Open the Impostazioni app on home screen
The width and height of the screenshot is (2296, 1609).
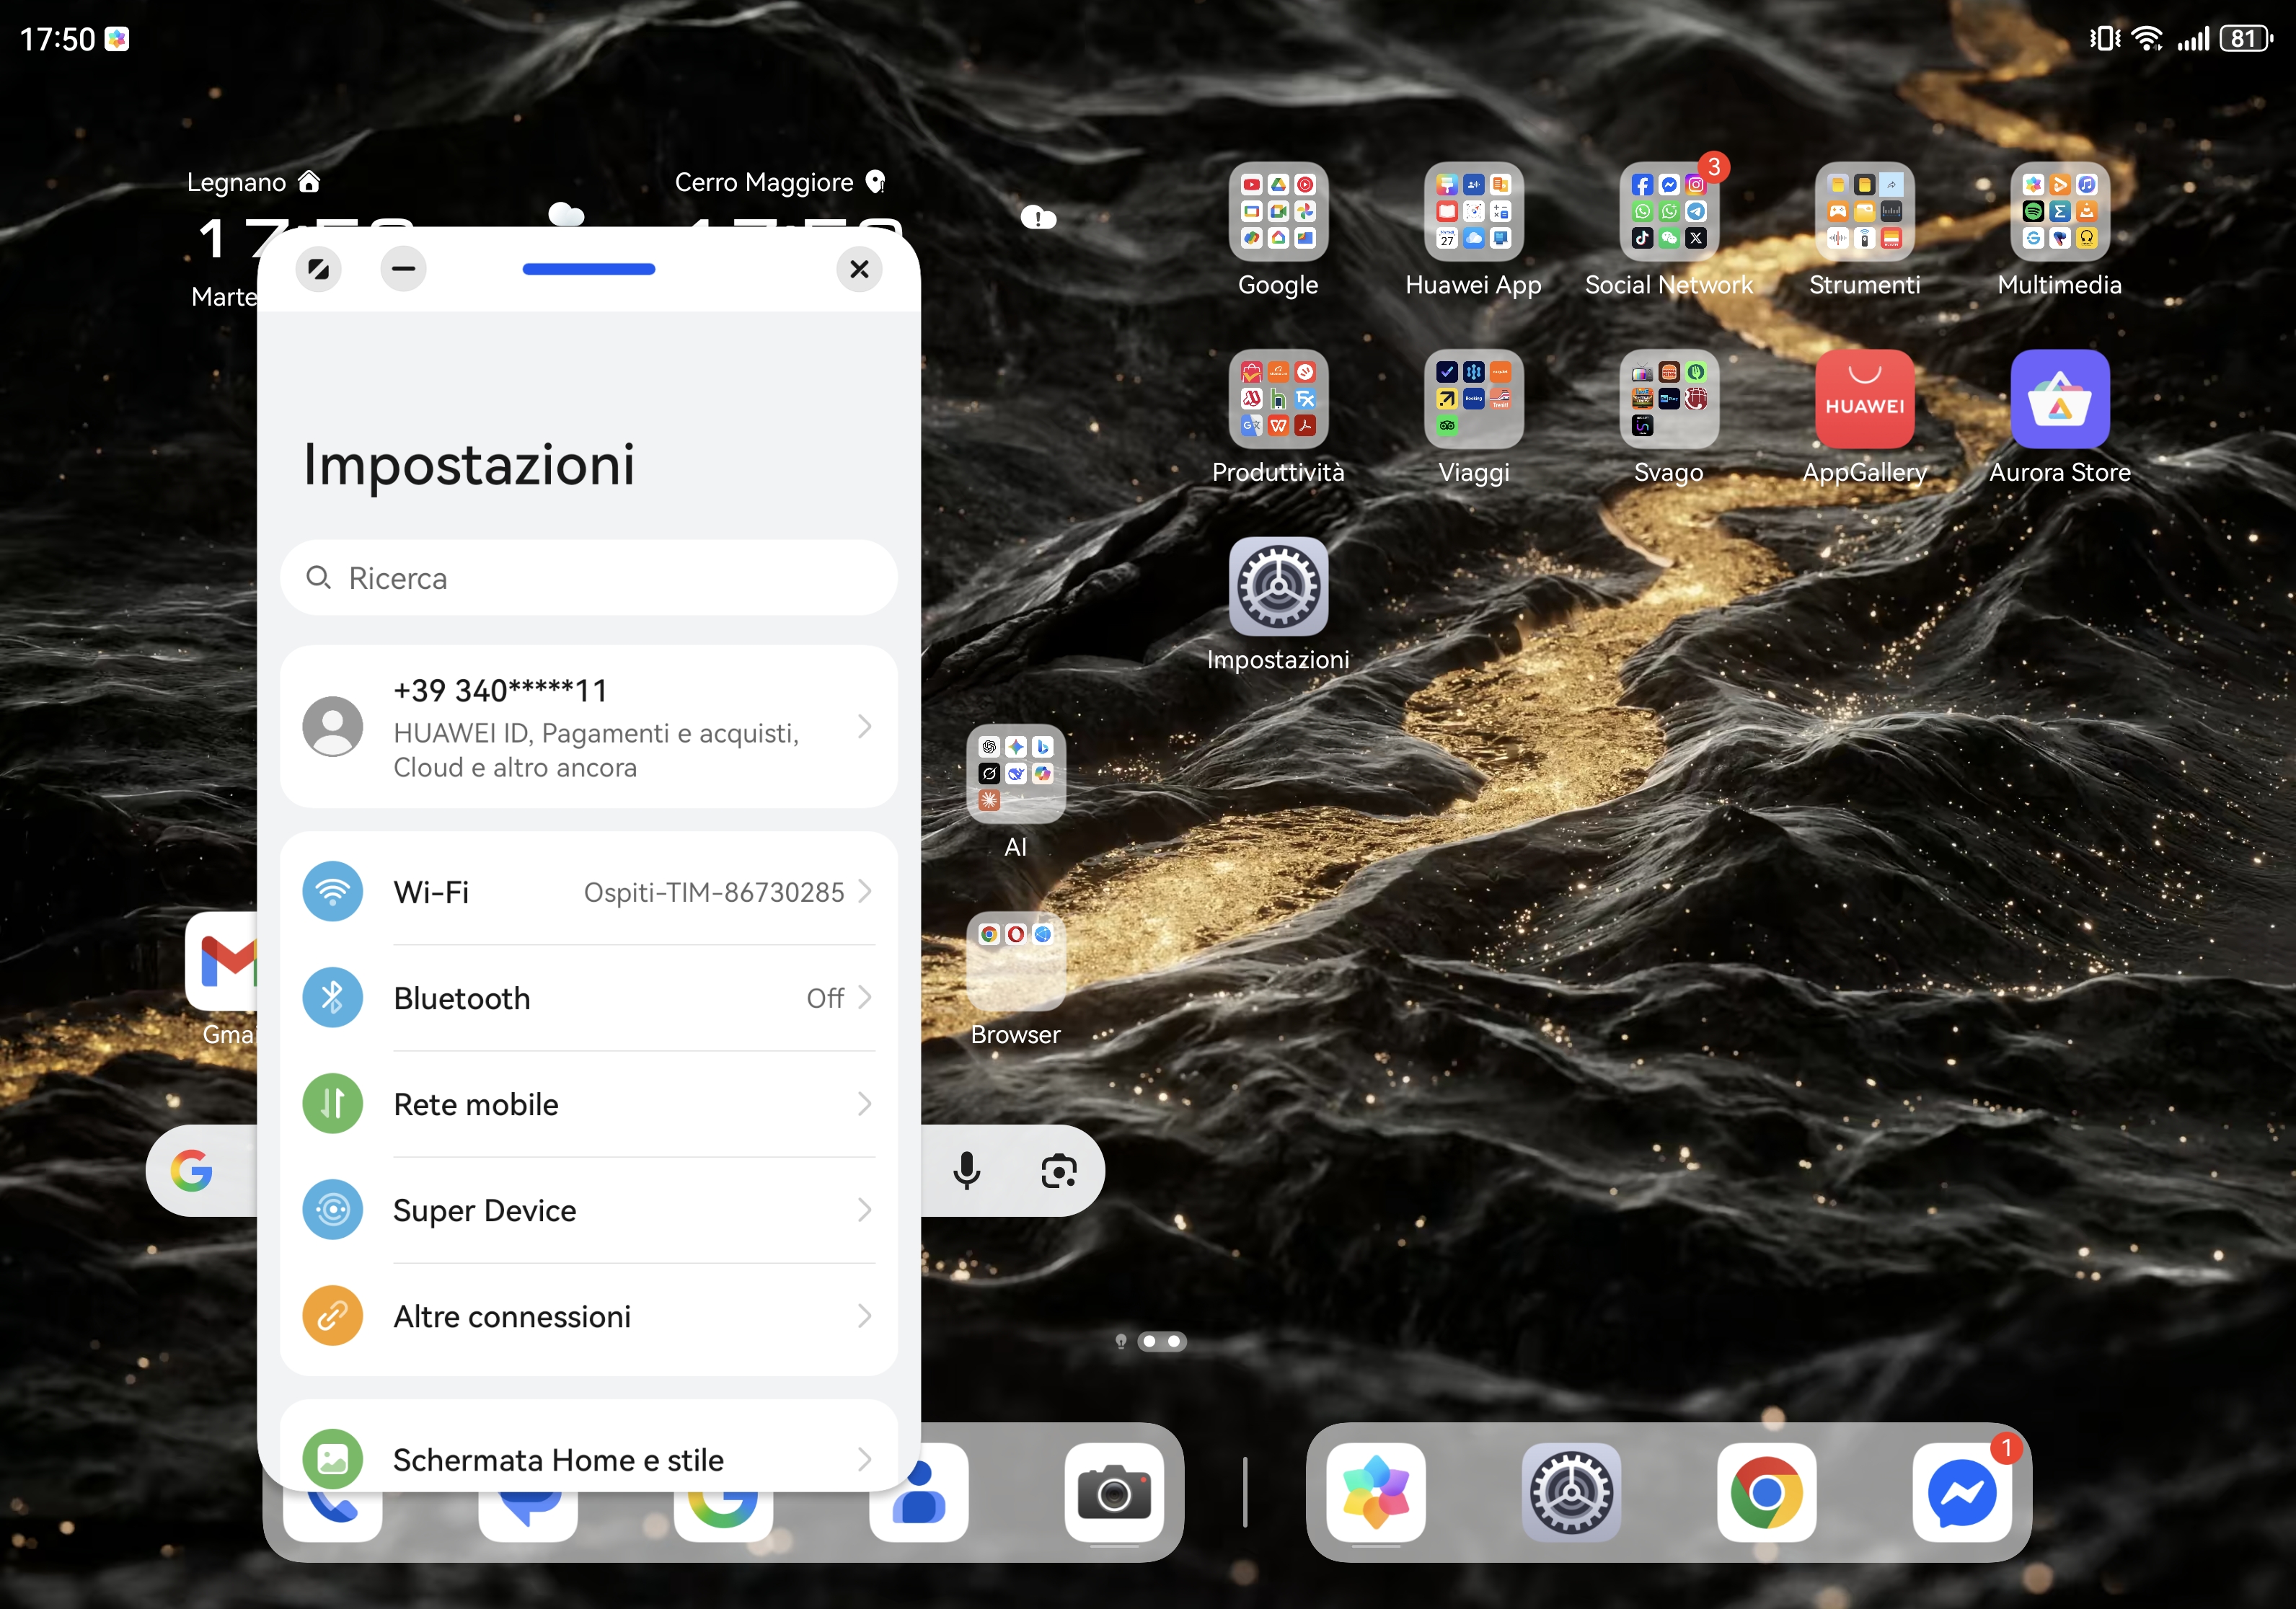(x=1278, y=588)
